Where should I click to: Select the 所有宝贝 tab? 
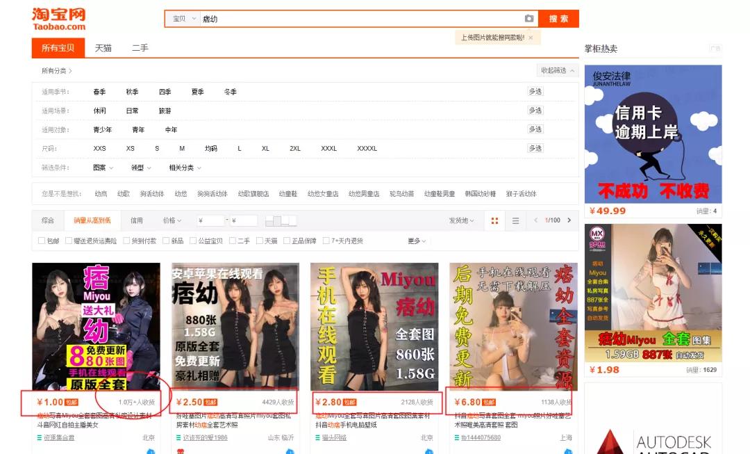[58, 48]
